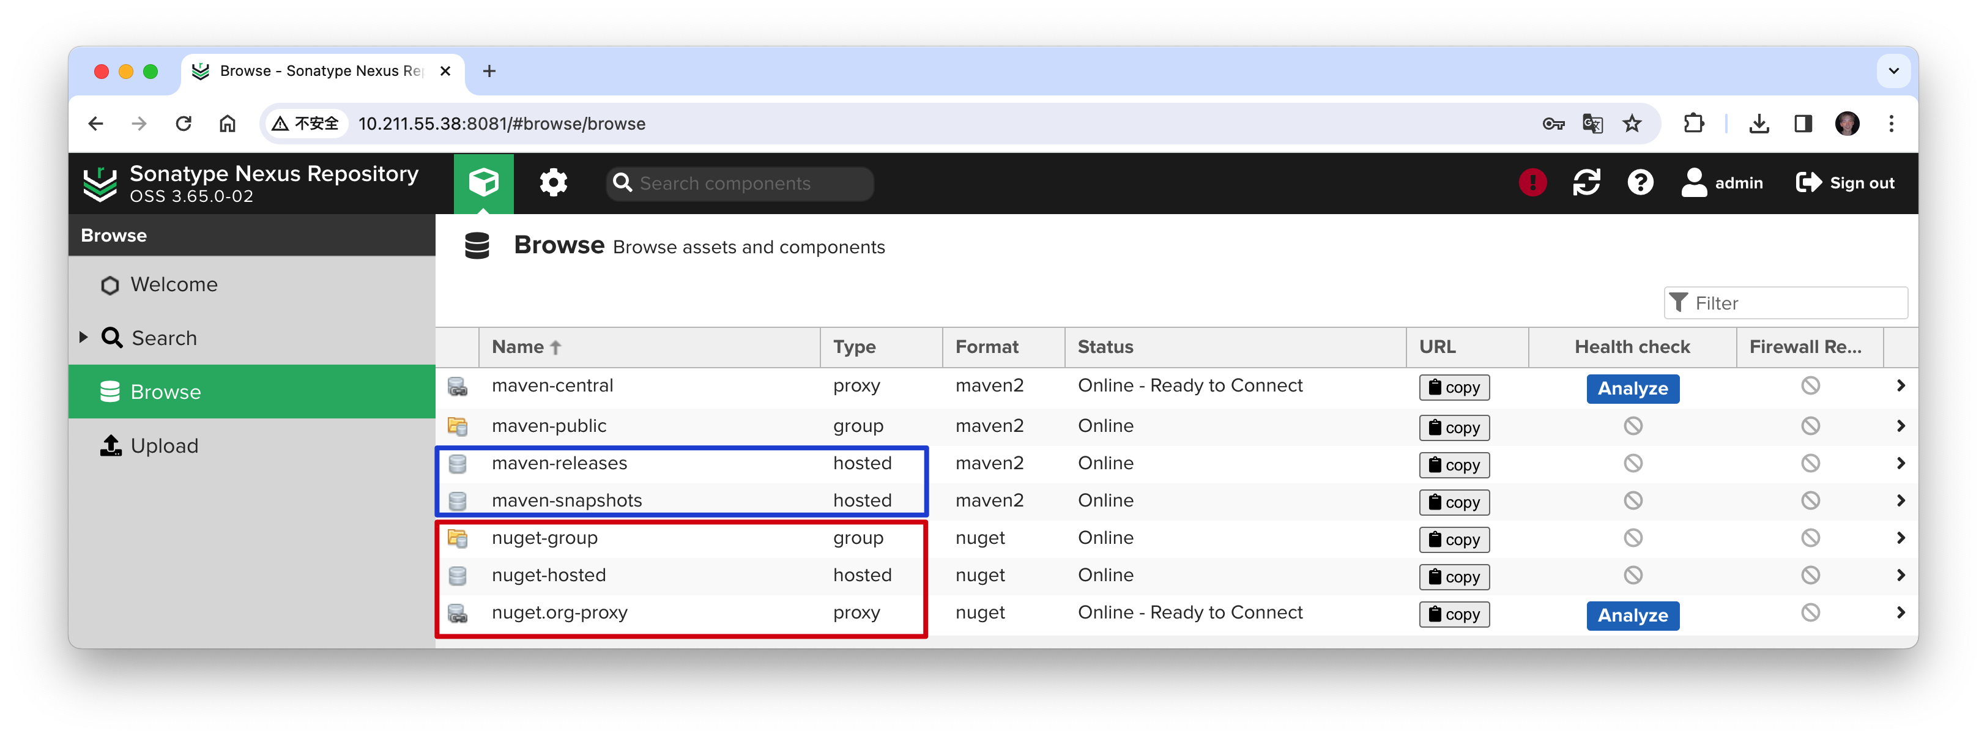Click firewall disabled icon for maven-central

tap(1810, 385)
